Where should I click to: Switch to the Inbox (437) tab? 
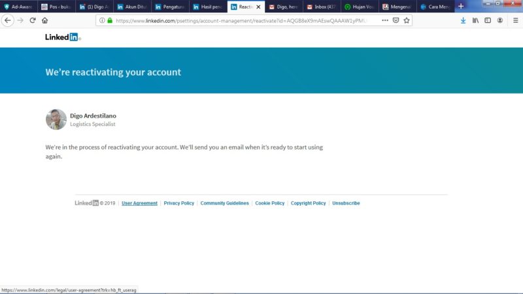(x=322, y=7)
